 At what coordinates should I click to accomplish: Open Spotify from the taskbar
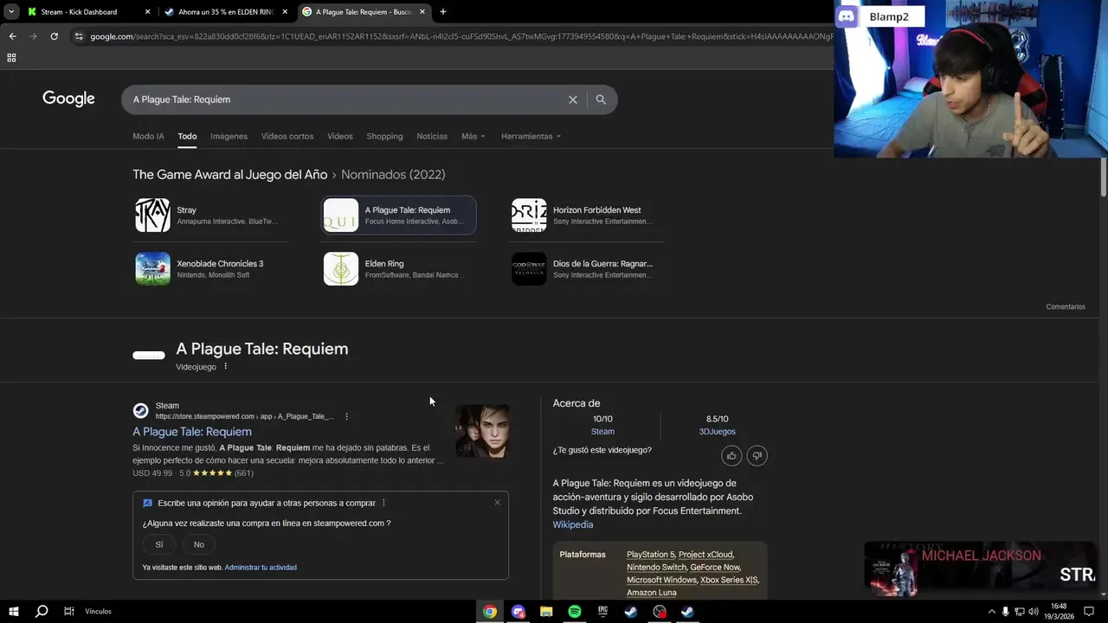575,611
